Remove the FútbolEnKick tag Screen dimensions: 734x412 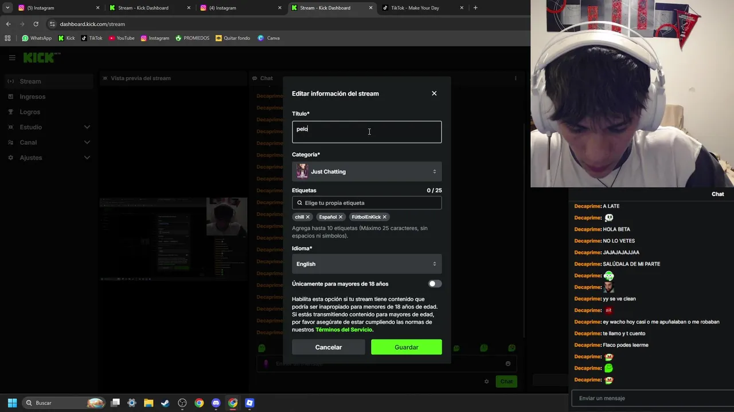tap(385, 217)
